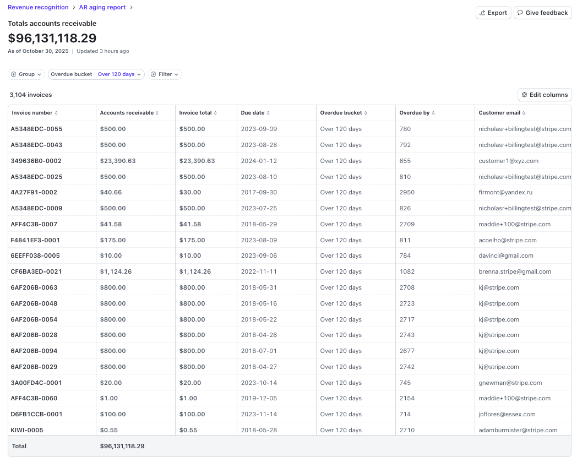Navigate to AR aging report breadcrumb

102,7
